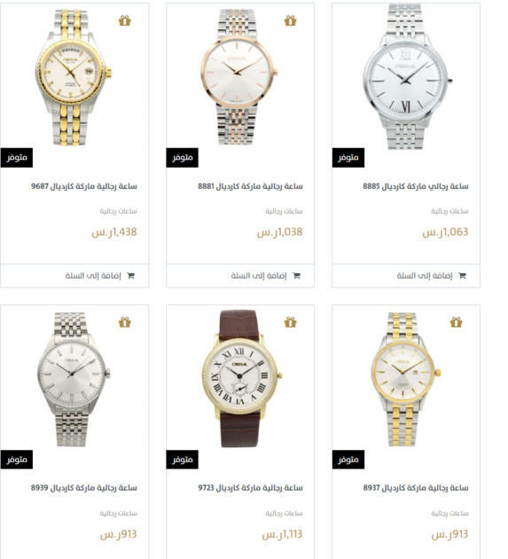
Task: Click the 1,113 price of watch 9723
Action: point(282,534)
